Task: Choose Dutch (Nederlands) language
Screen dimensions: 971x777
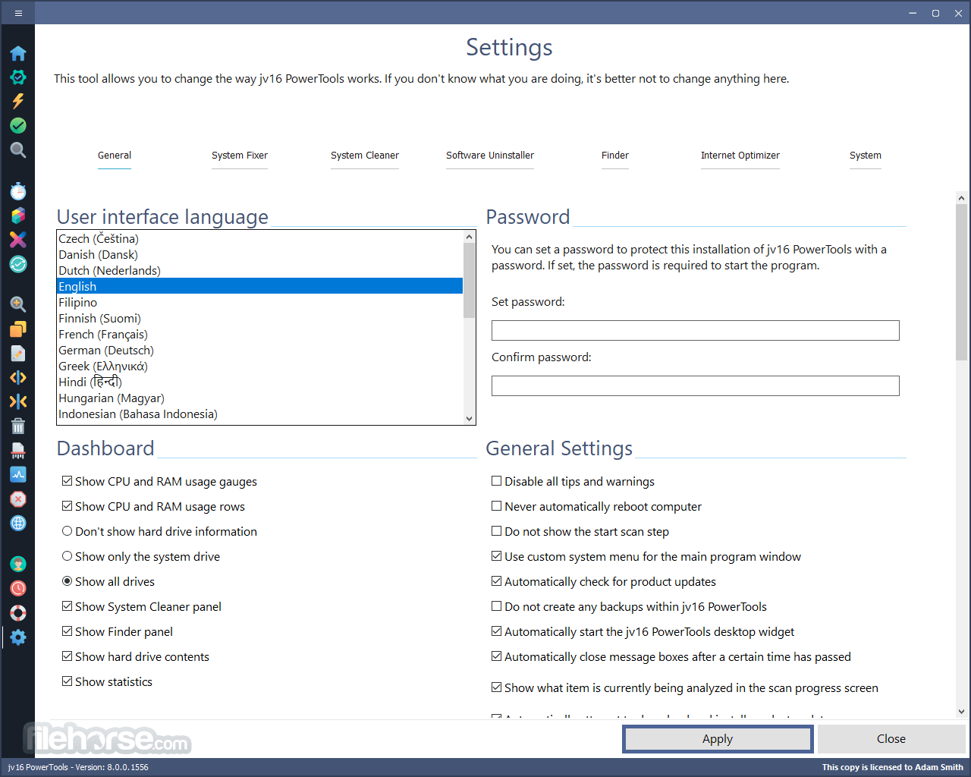Action: (x=260, y=271)
